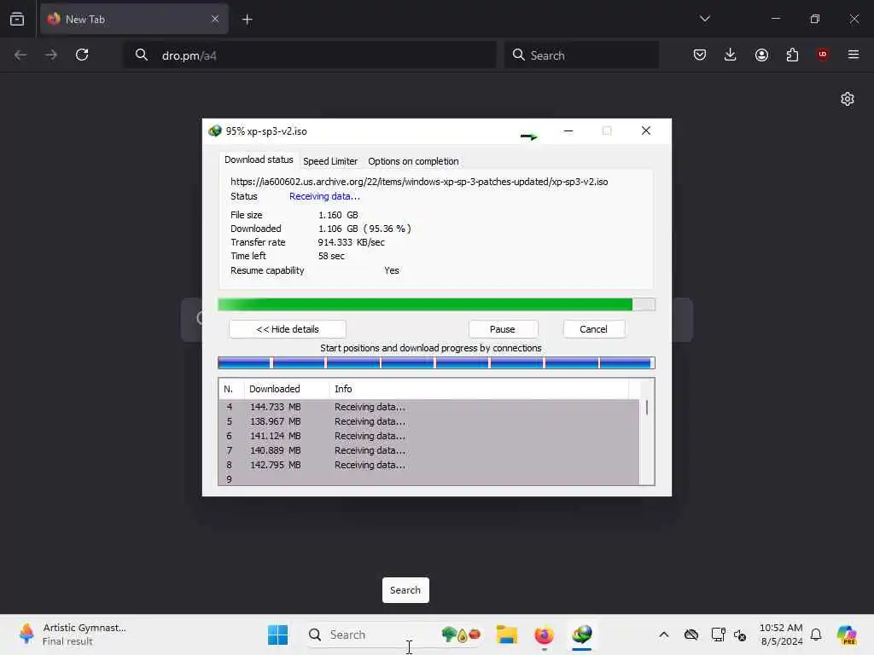Switch to the Speed Limiter tab
Viewport: 874px width, 655px height.
click(x=330, y=161)
